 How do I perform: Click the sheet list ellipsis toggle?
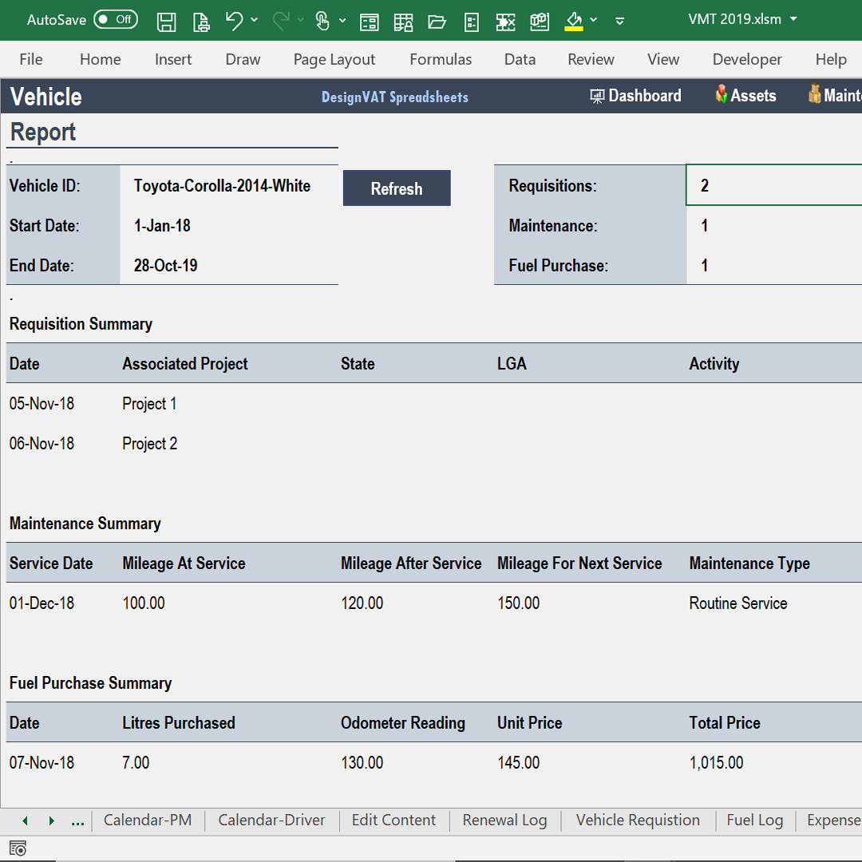77,820
